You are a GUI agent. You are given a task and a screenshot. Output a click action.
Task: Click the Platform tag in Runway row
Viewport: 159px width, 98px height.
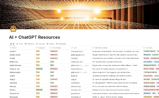tap(39, 90)
